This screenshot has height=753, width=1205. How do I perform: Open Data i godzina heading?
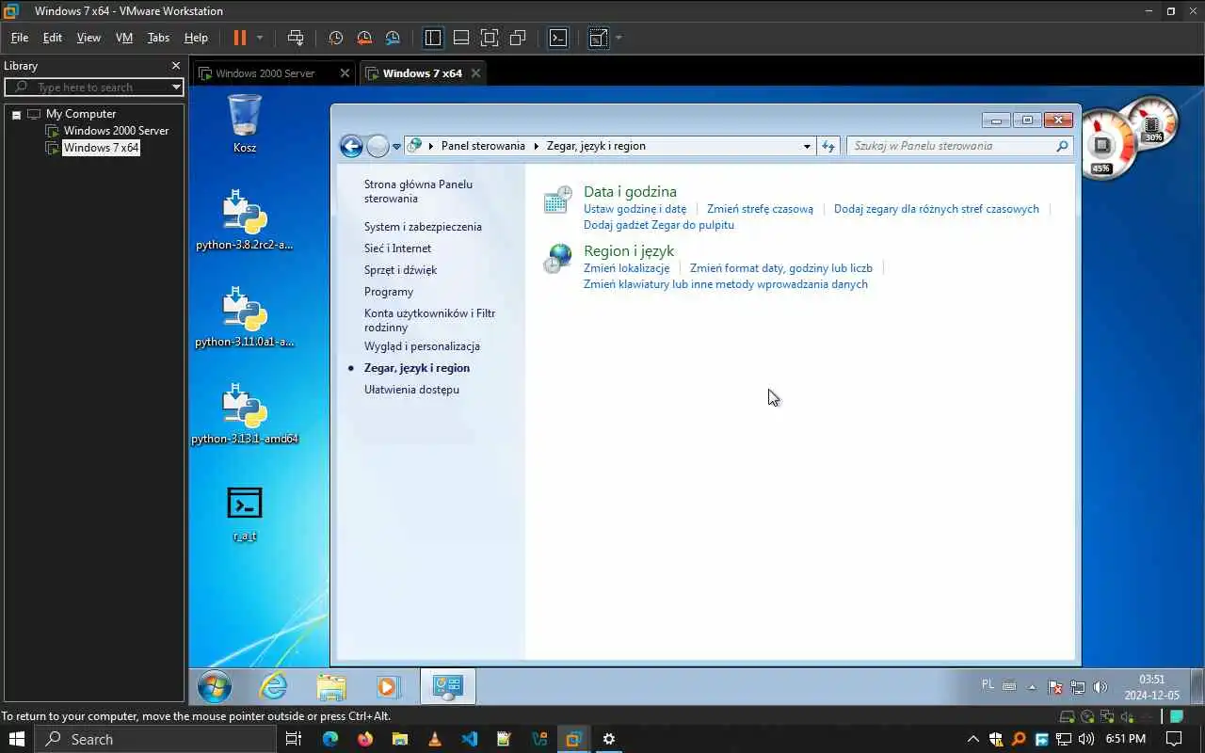click(630, 191)
